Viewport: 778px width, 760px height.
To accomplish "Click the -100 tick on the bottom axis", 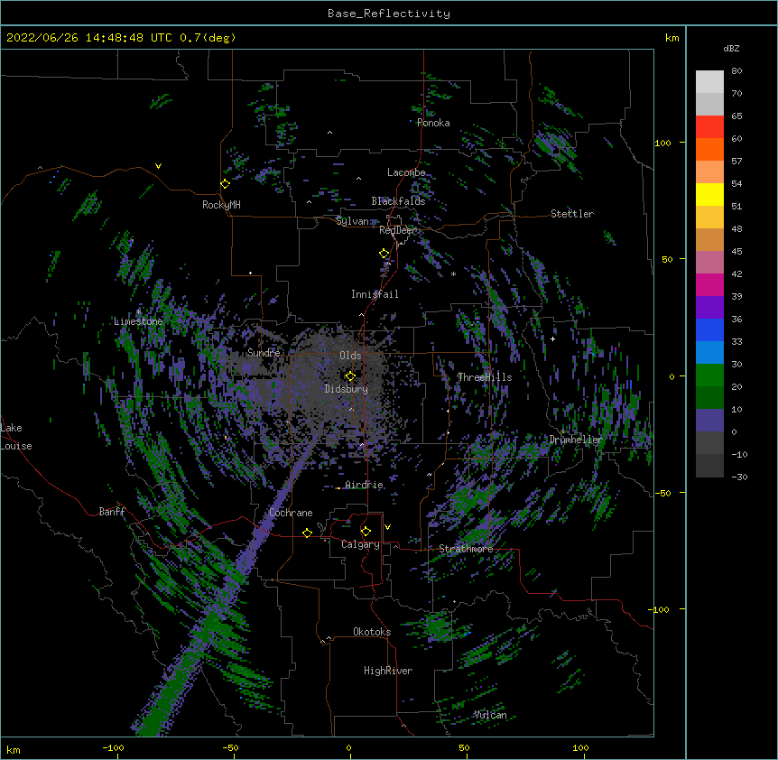I will 113,747.
